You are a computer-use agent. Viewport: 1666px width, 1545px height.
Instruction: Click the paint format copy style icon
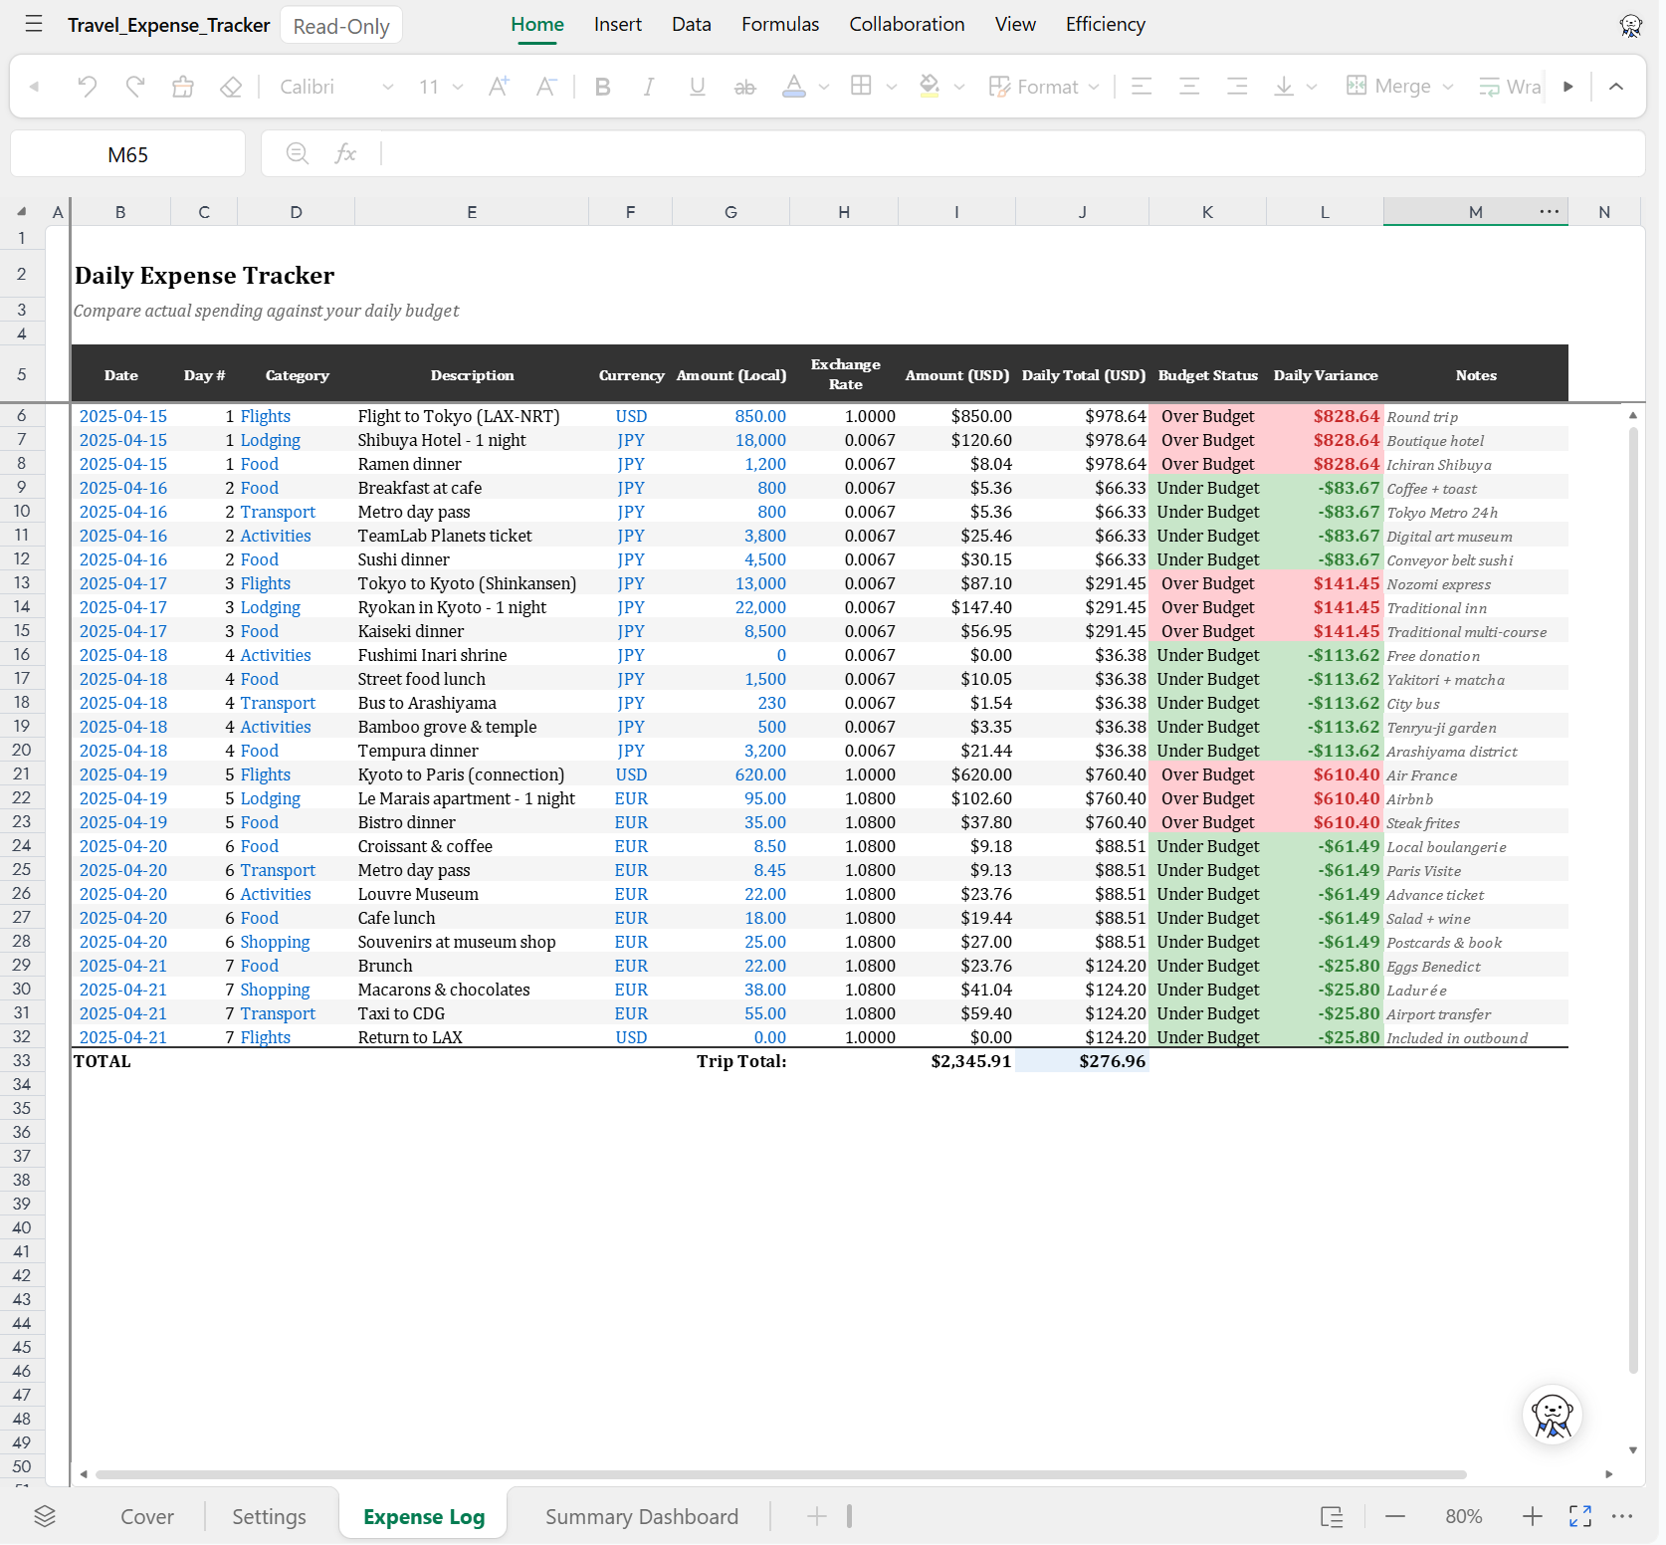[183, 87]
